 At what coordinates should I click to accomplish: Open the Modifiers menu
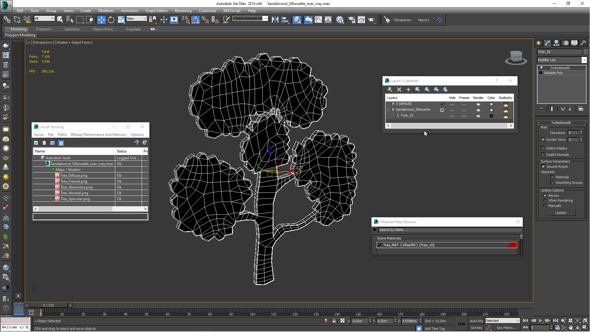pyautogui.click(x=106, y=10)
